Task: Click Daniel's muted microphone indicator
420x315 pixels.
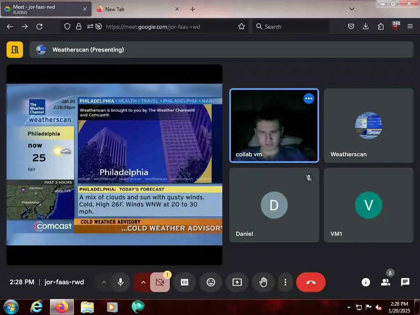Action: click(309, 178)
